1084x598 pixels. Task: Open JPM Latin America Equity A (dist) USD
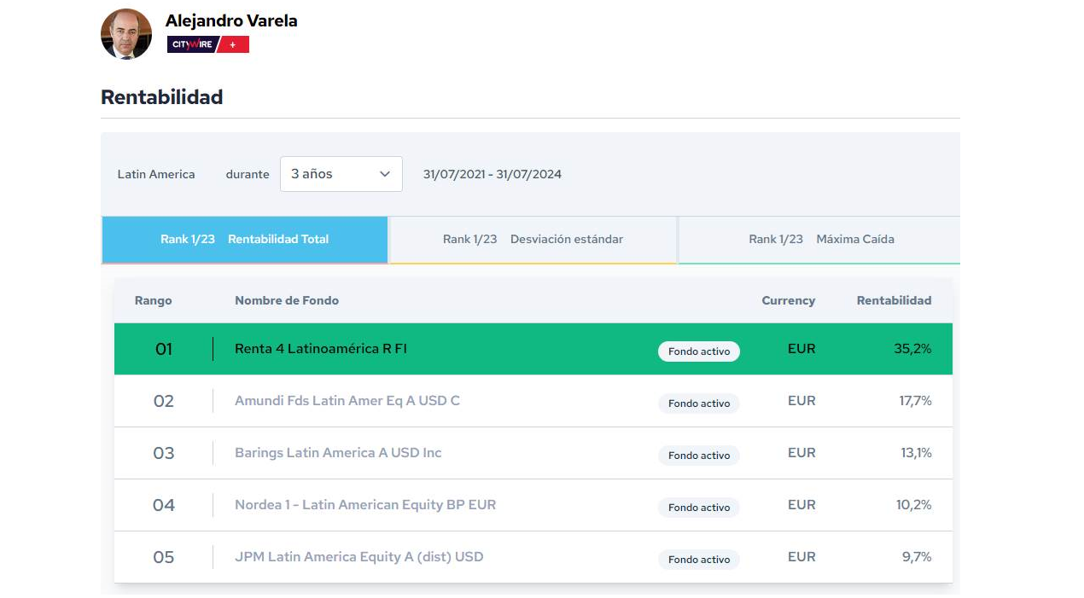click(x=358, y=557)
